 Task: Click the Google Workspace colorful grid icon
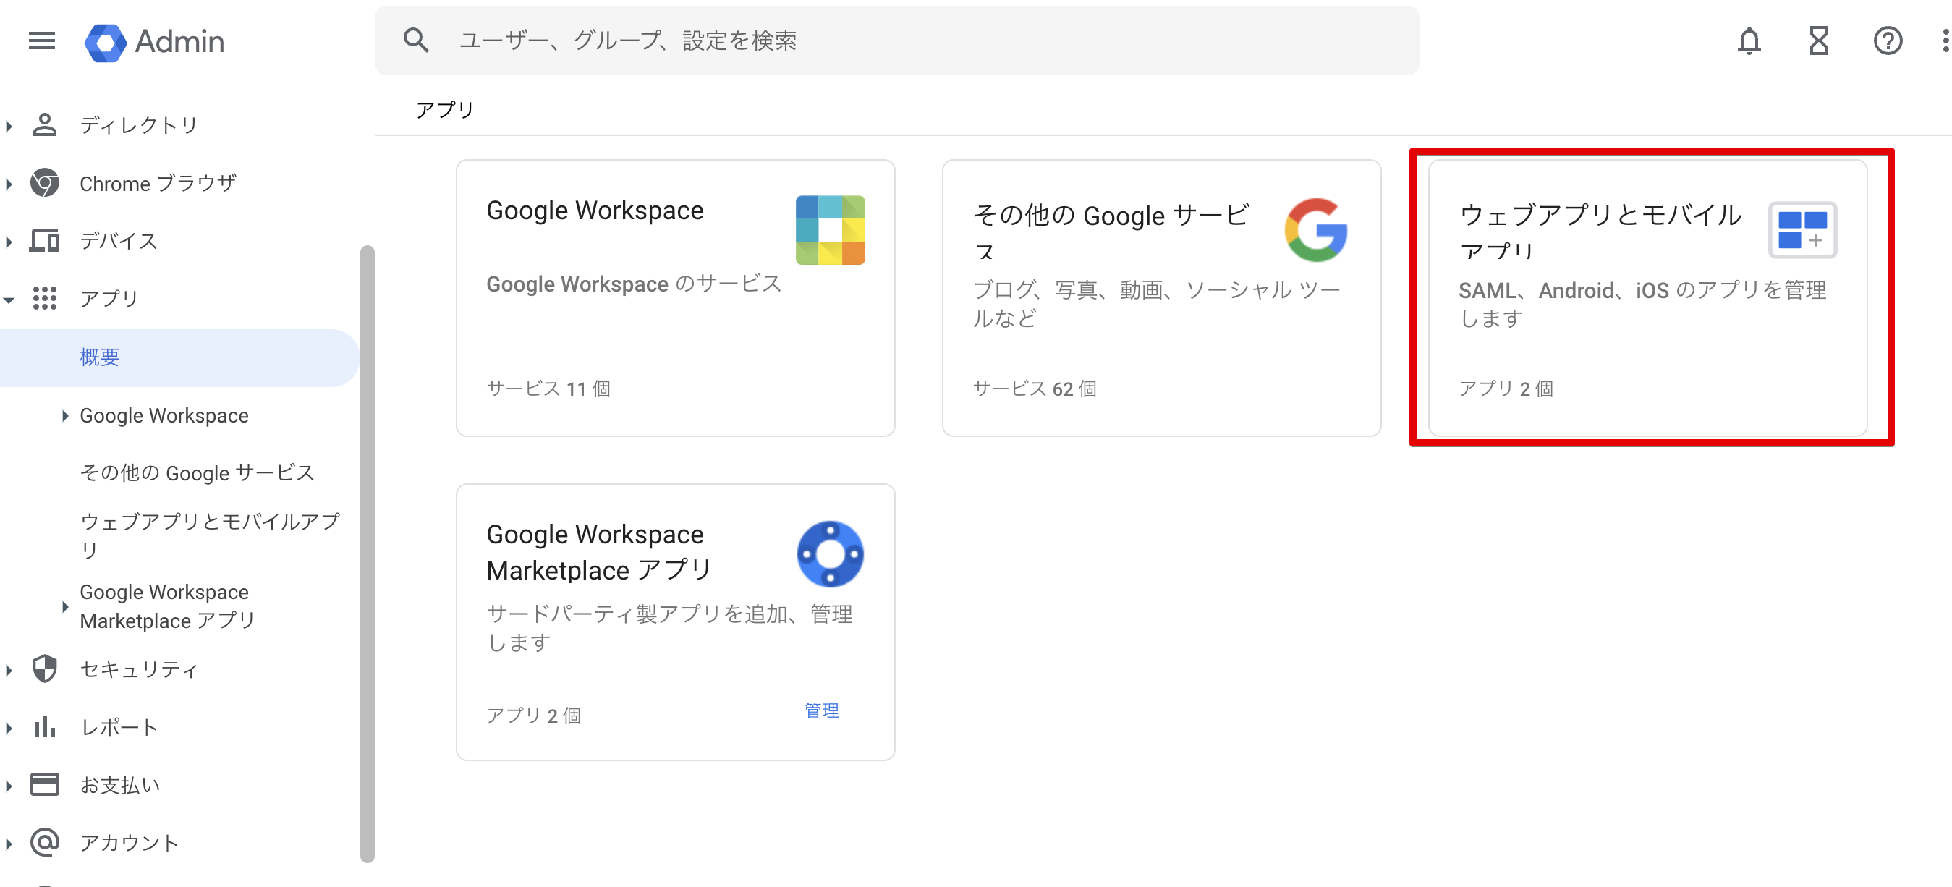pyautogui.click(x=830, y=229)
